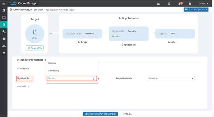214x117 pixels.
Task: Open the tasks clipboard icon
Action: pos(169,4)
